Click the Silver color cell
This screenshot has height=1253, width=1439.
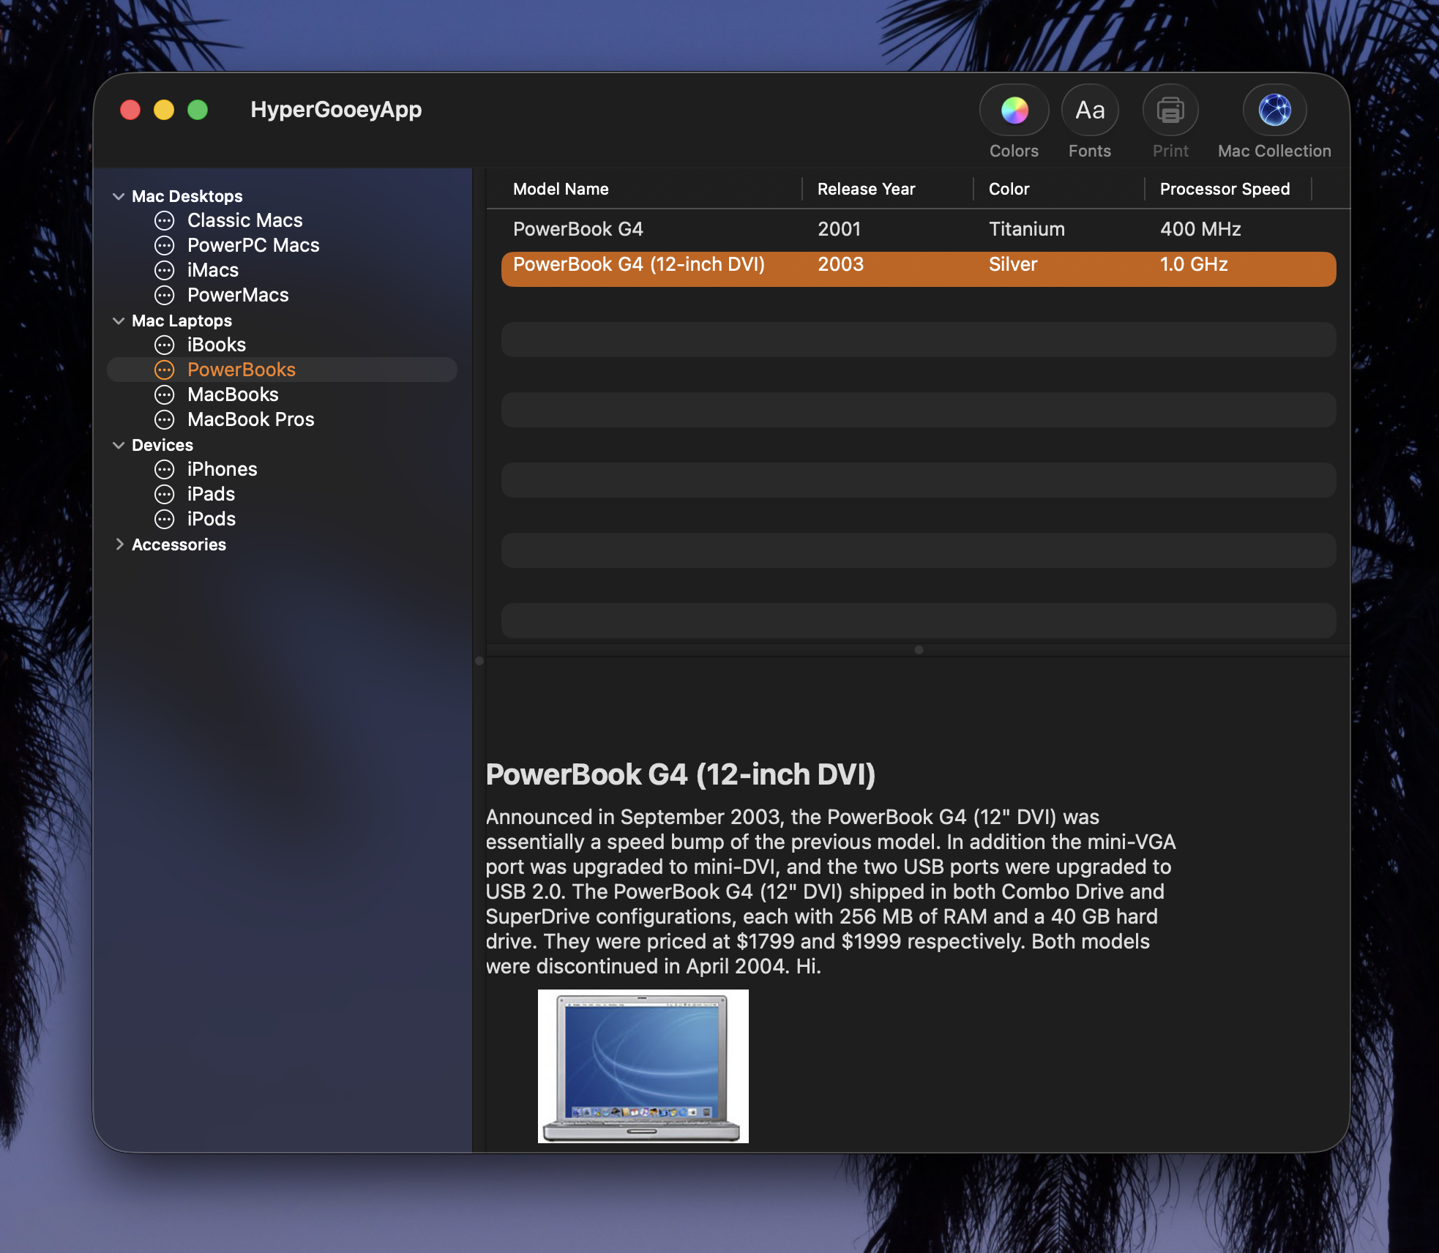(1013, 264)
